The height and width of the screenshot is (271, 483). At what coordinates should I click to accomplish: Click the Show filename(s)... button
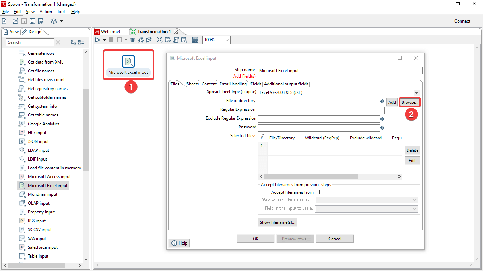point(278,222)
